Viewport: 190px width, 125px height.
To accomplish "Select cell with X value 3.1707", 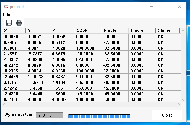I will coord(14,82).
